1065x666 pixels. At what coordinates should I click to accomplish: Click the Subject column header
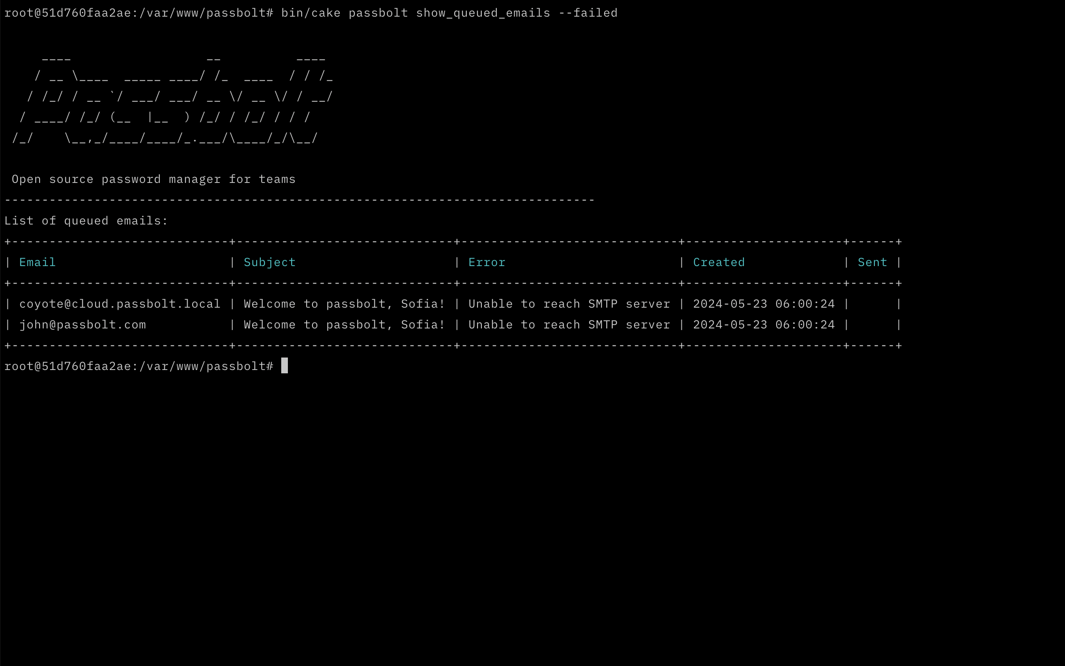coord(269,262)
